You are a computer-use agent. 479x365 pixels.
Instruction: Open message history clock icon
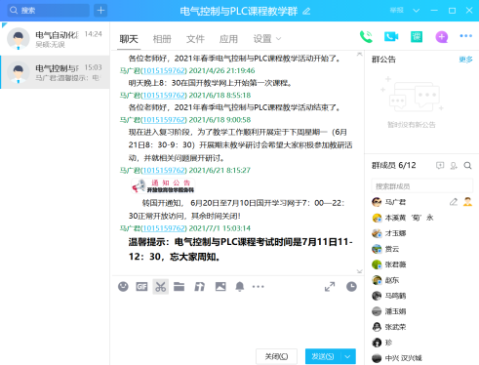(351, 287)
